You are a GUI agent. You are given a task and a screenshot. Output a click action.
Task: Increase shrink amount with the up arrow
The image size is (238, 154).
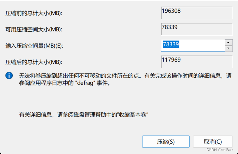coord(228,43)
